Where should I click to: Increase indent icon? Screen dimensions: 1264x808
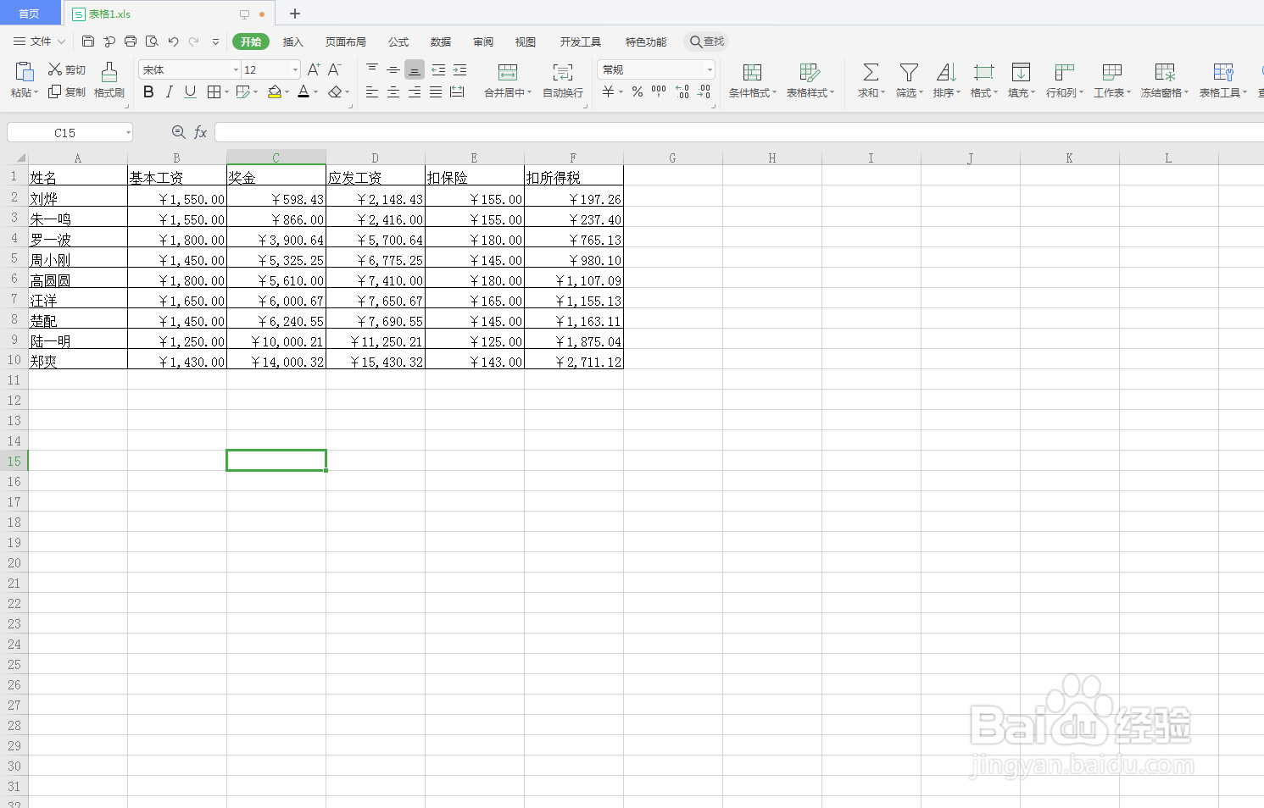click(x=459, y=69)
